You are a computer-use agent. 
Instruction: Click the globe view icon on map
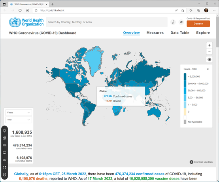pos(210,60)
